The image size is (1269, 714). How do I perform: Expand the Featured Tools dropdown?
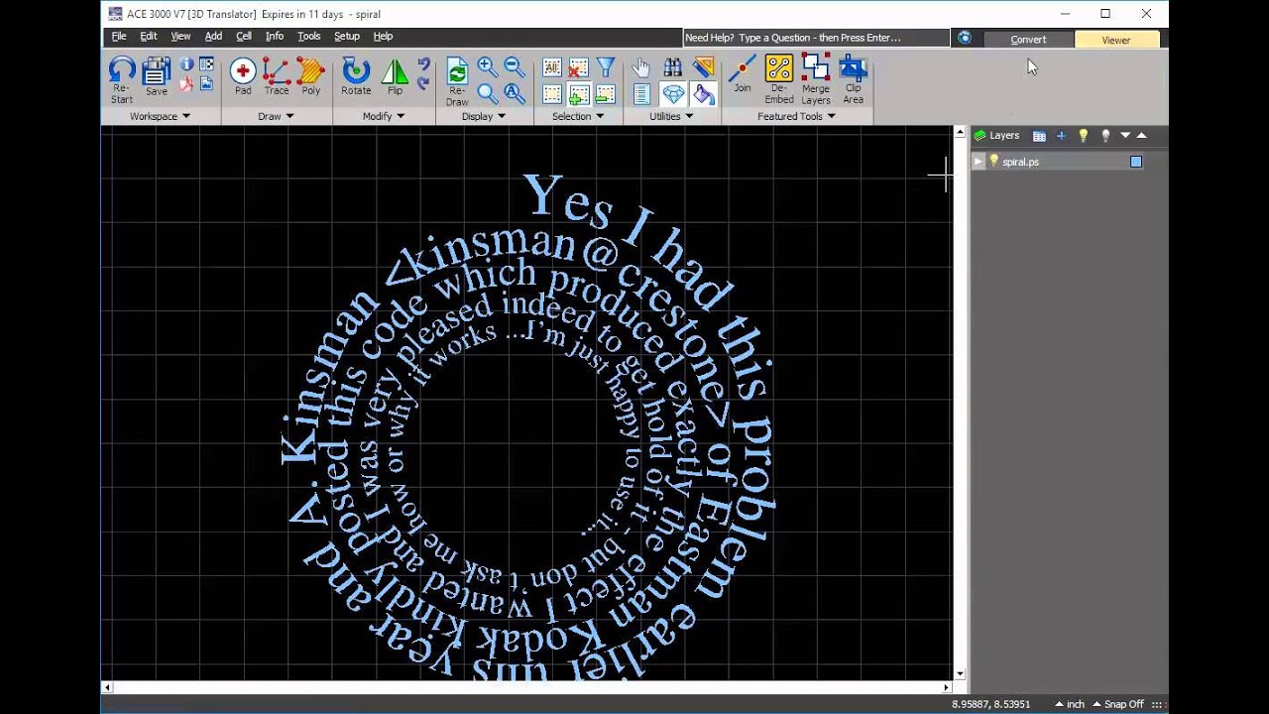(x=831, y=116)
